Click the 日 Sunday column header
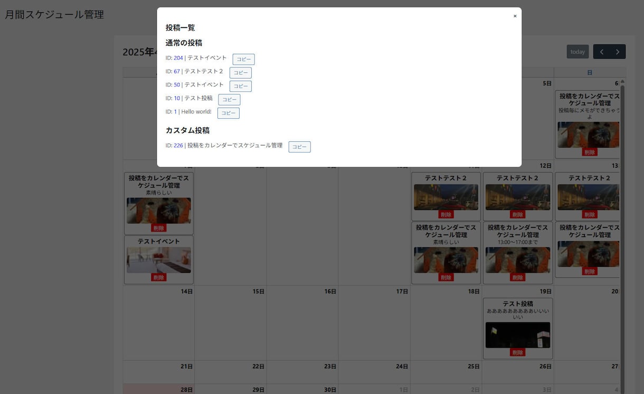 click(x=590, y=72)
